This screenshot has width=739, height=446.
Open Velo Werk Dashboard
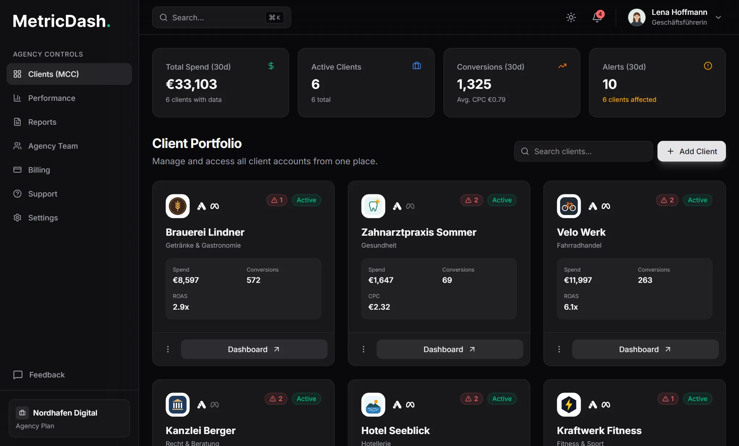[x=645, y=349]
